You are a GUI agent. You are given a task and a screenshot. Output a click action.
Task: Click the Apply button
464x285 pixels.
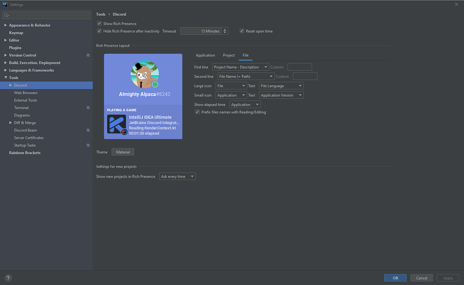click(448, 278)
